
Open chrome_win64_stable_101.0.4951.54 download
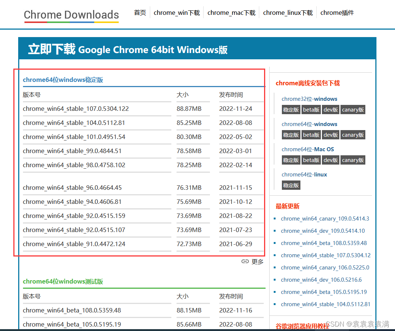[74, 137]
